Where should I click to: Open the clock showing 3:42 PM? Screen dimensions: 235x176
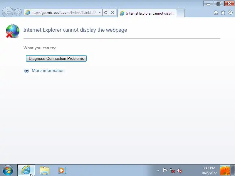[209, 170]
